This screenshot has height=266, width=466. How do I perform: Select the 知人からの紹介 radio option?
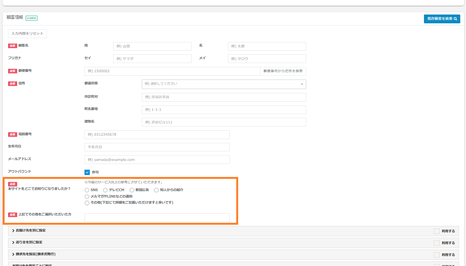click(156, 190)
